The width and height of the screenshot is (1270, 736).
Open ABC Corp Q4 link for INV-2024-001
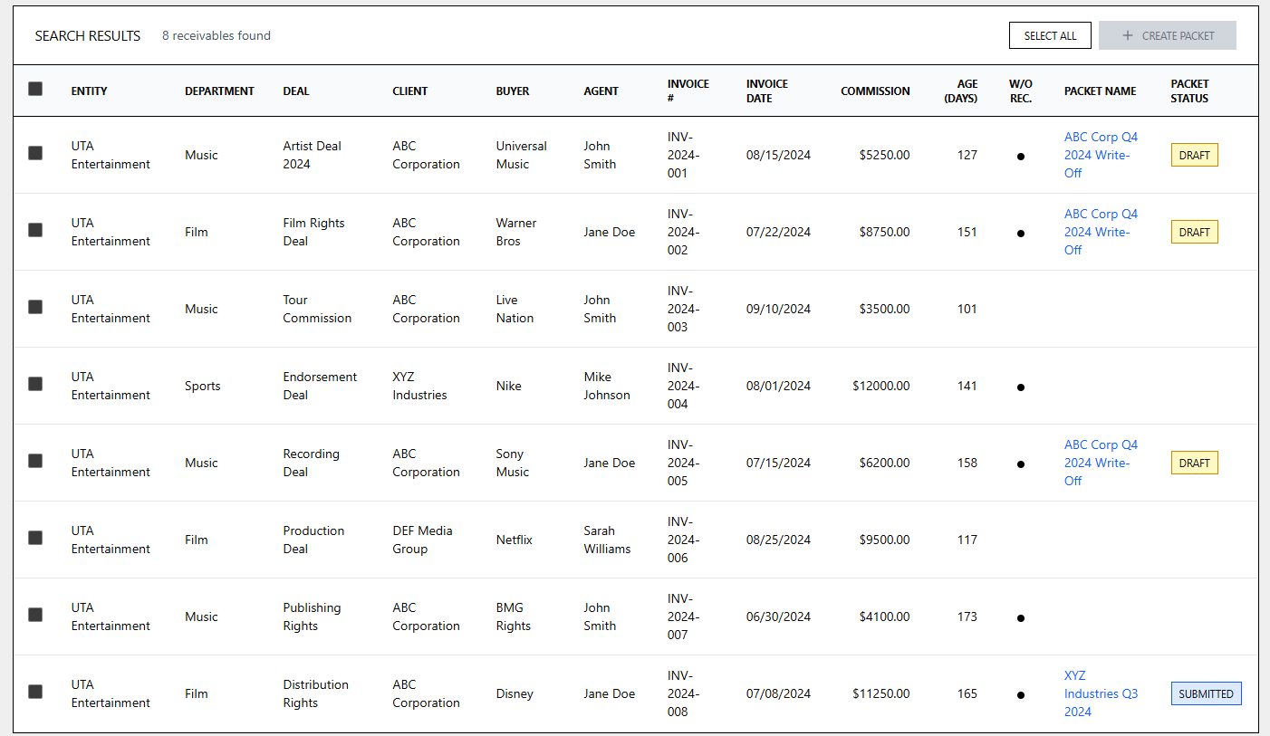click(1101, 155)
